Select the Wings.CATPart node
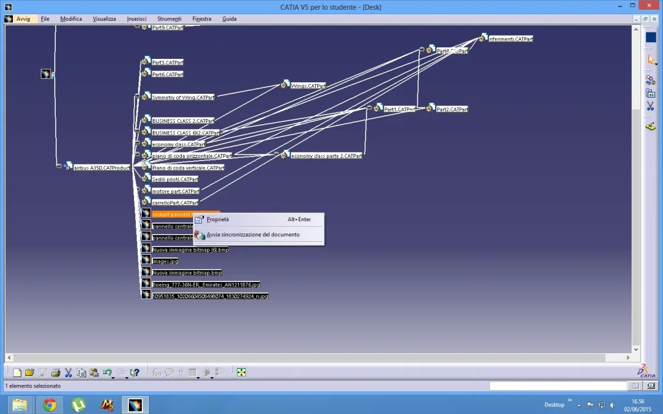This screenshot has height=414, width=663. 308,86
